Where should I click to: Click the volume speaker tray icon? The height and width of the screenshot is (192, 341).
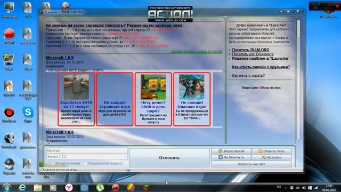coord(304,188)
